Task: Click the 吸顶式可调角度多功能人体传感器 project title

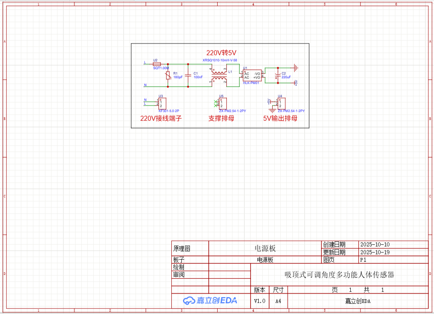Action: pyautogui.click(x=339, y=275)
